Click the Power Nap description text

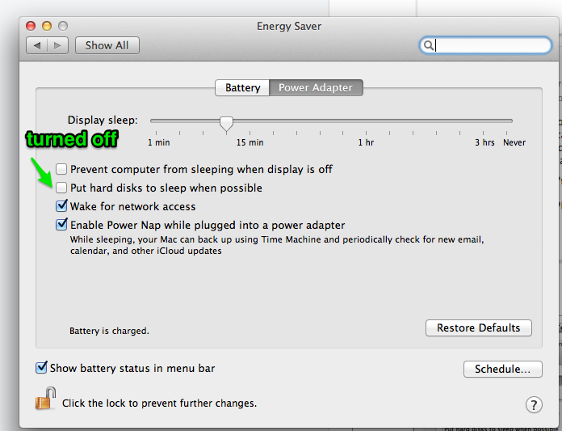pos(277,245)
